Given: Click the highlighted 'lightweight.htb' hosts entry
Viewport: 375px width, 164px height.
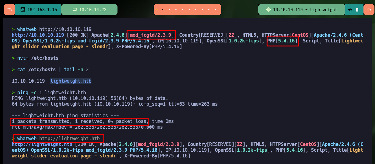Looking at the screenshot, I should tap(71, 81).
